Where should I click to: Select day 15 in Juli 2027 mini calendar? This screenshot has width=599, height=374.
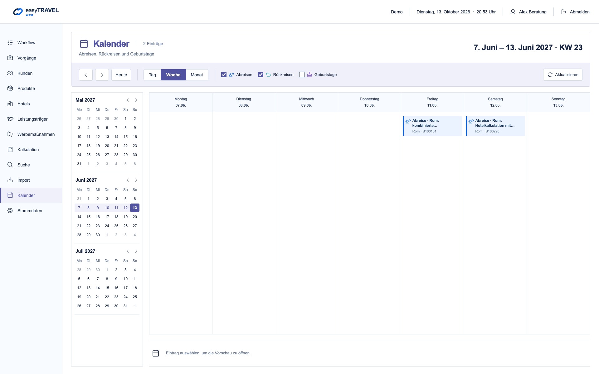(107, 288)
